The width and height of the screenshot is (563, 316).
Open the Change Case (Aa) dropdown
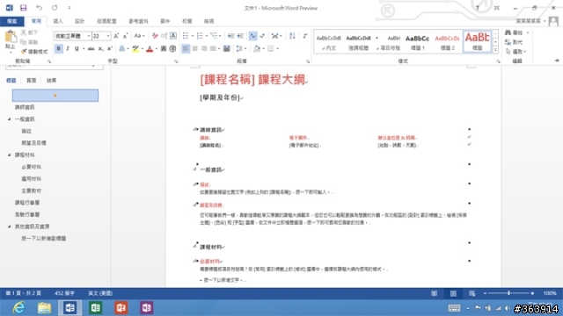coord(139,36)
